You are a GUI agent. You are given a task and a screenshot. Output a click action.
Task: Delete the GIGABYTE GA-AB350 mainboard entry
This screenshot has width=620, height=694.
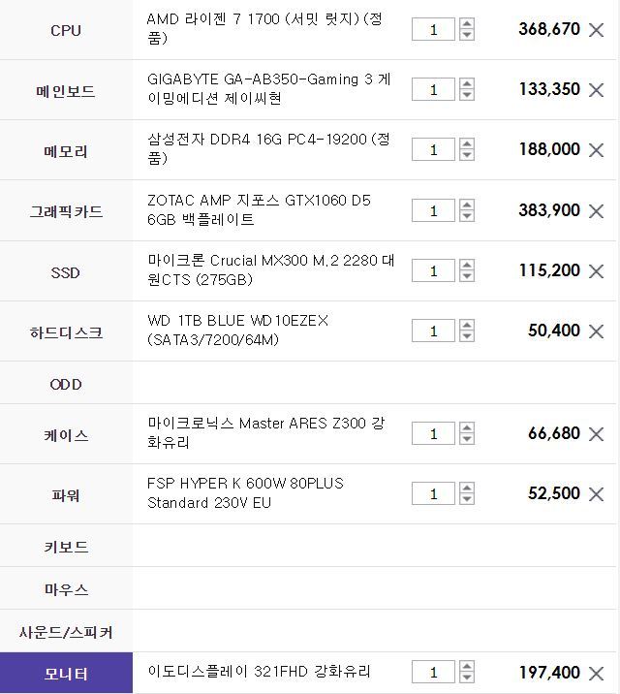click(x=596, y=90)
